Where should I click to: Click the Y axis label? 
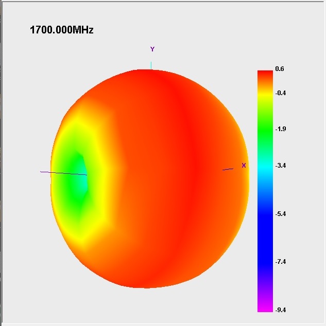[x=152, y=49]
